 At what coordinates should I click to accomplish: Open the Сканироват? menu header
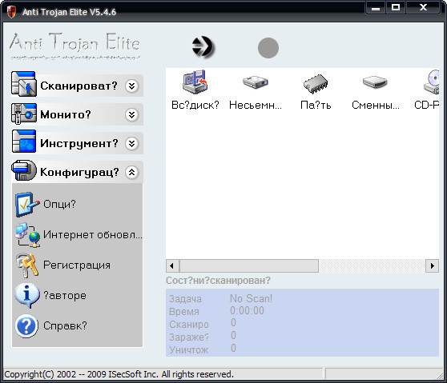pos(77,86)
